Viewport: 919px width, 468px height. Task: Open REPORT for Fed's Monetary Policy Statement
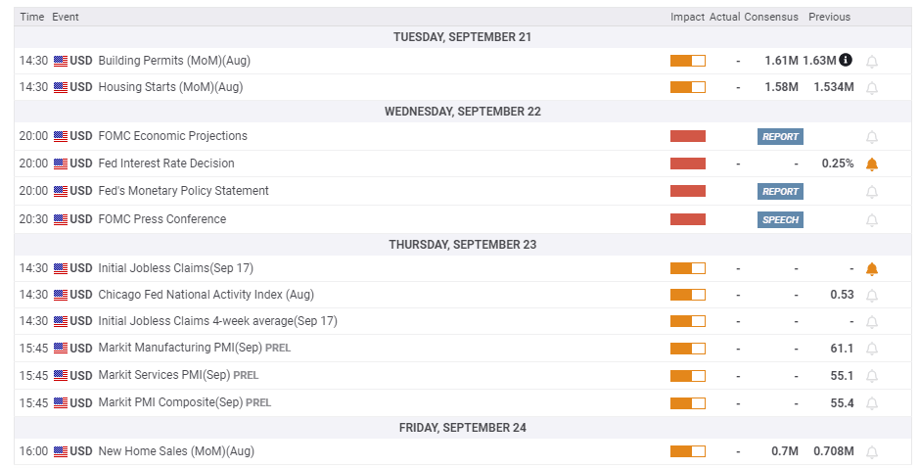(780, 191)
